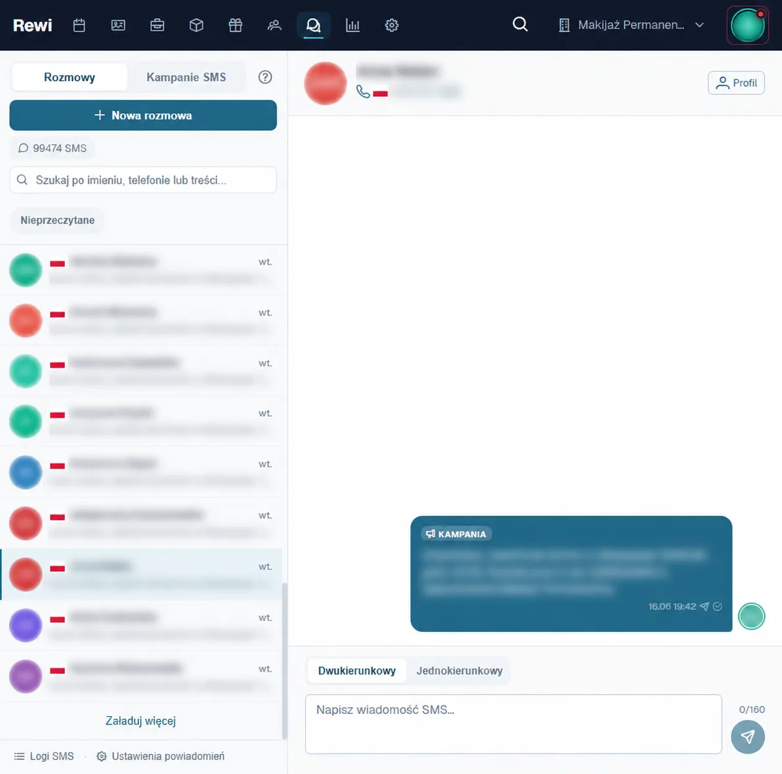Click the 0/160 character counter
Screen dimensions: 782x774
[x=752, y=709]
